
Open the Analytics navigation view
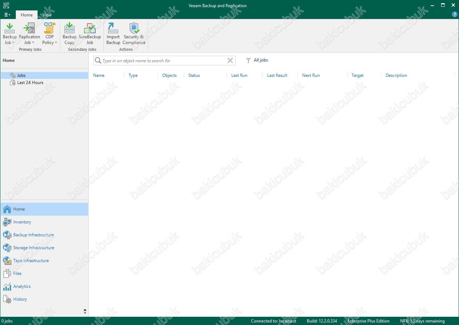click(44, 286)
